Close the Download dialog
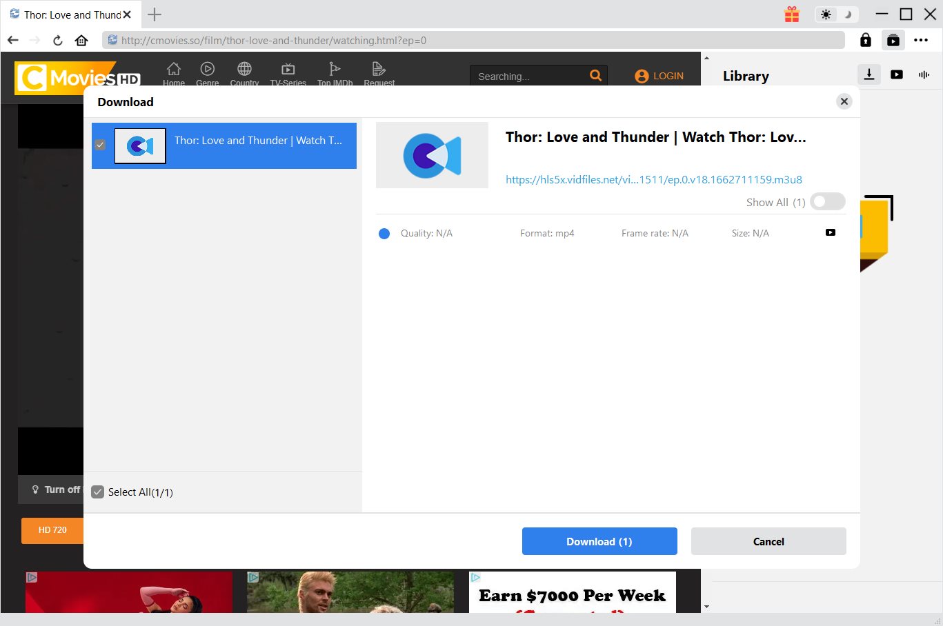The image size is (943, 626). click(x=844, y=101)
